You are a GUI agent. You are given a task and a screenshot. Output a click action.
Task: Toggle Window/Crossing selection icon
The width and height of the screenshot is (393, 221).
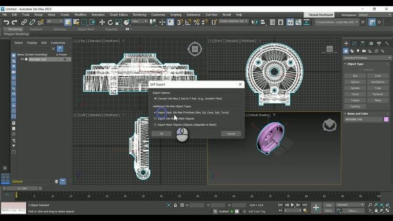point(93,22)
